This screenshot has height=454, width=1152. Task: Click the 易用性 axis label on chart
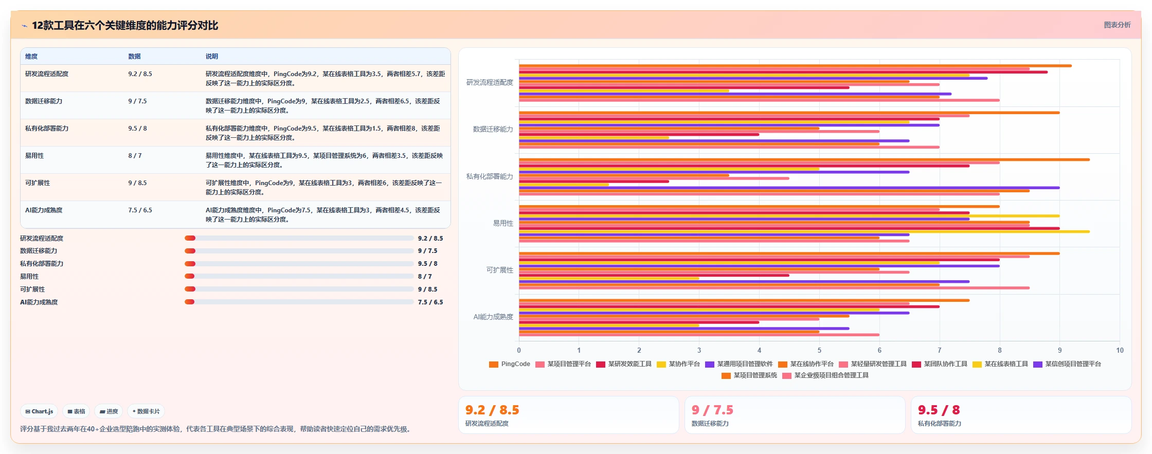503,223
